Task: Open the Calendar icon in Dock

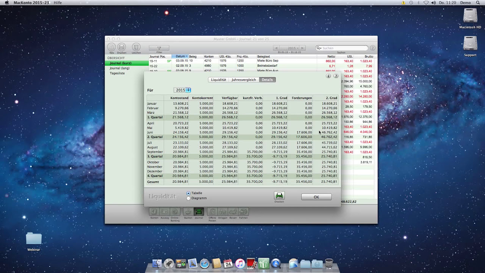Action: pos(228,264)
